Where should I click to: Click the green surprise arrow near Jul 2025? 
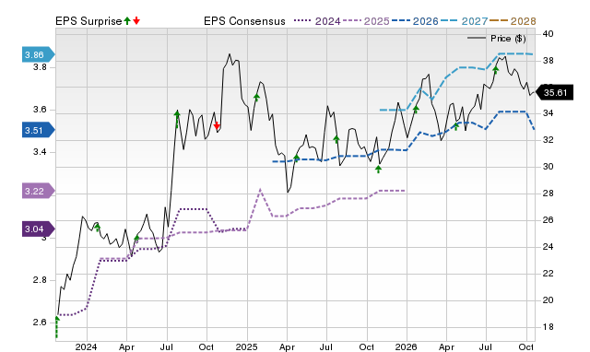click(336, 139)
